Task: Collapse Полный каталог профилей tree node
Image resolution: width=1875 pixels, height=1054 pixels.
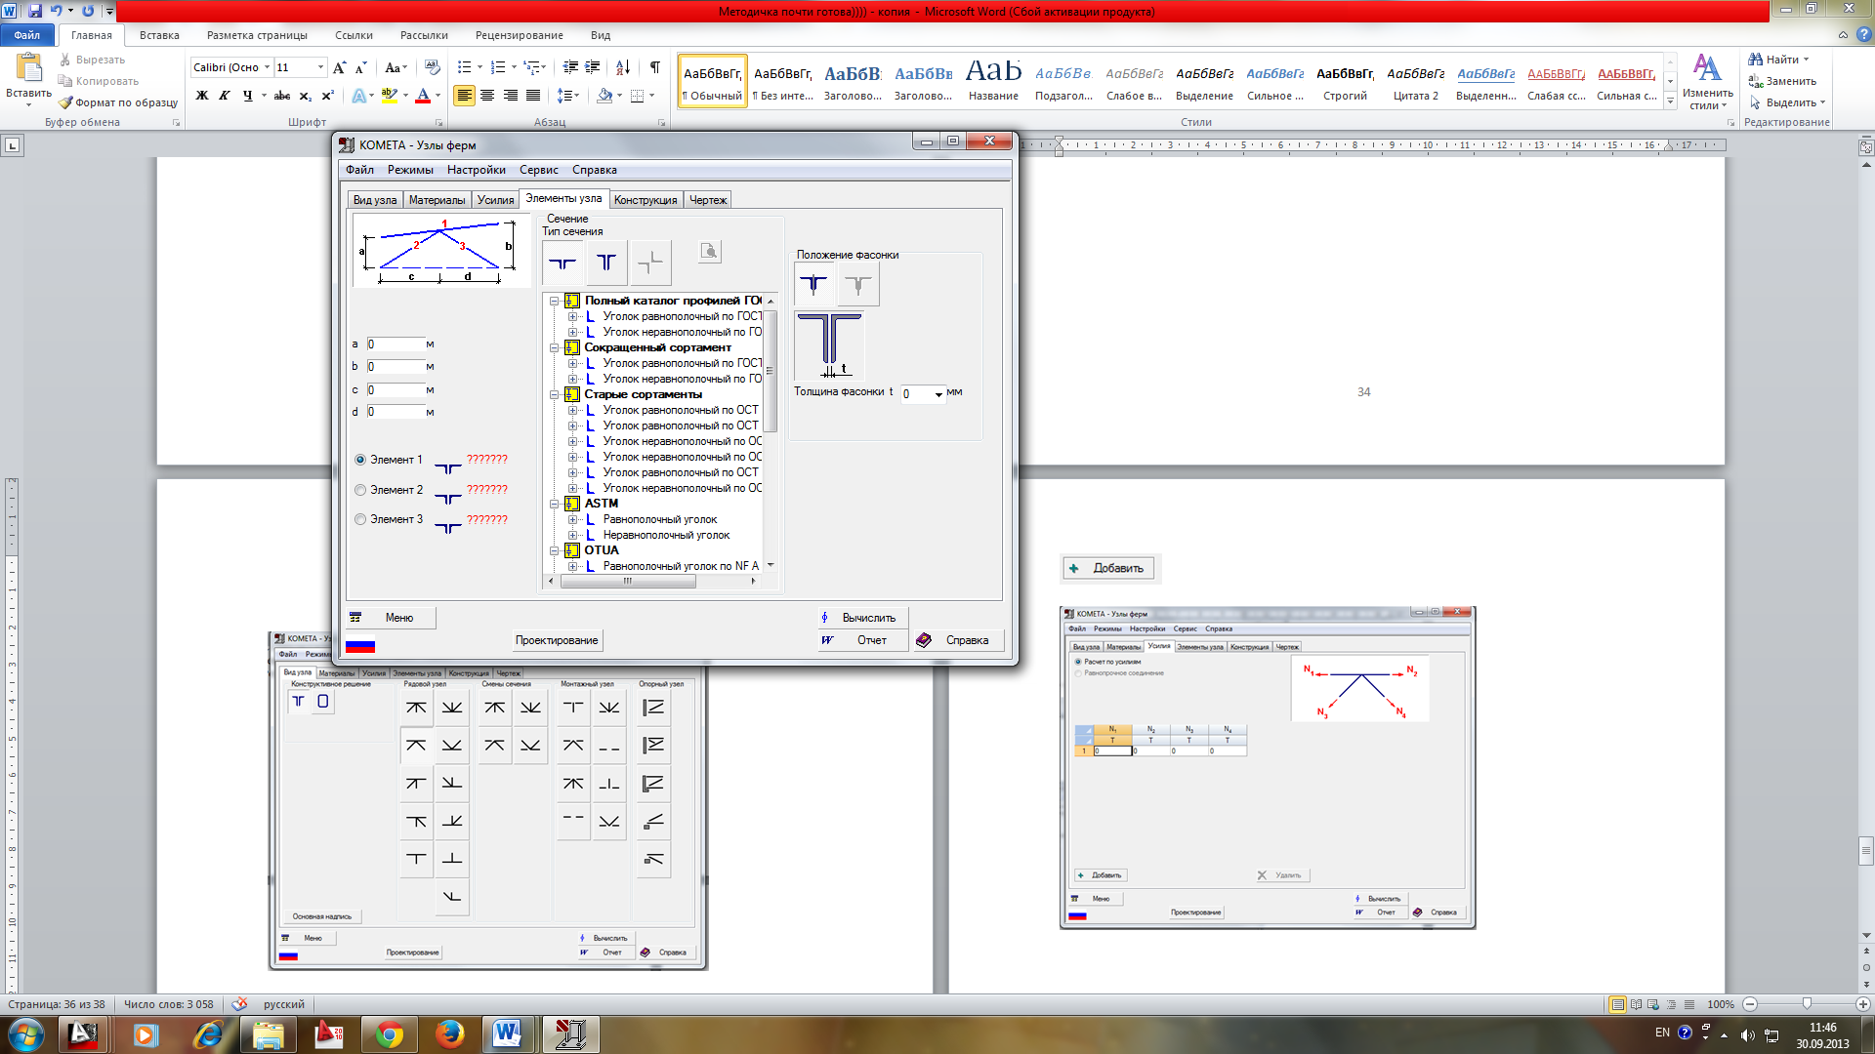Action: [x=554, y=301]
